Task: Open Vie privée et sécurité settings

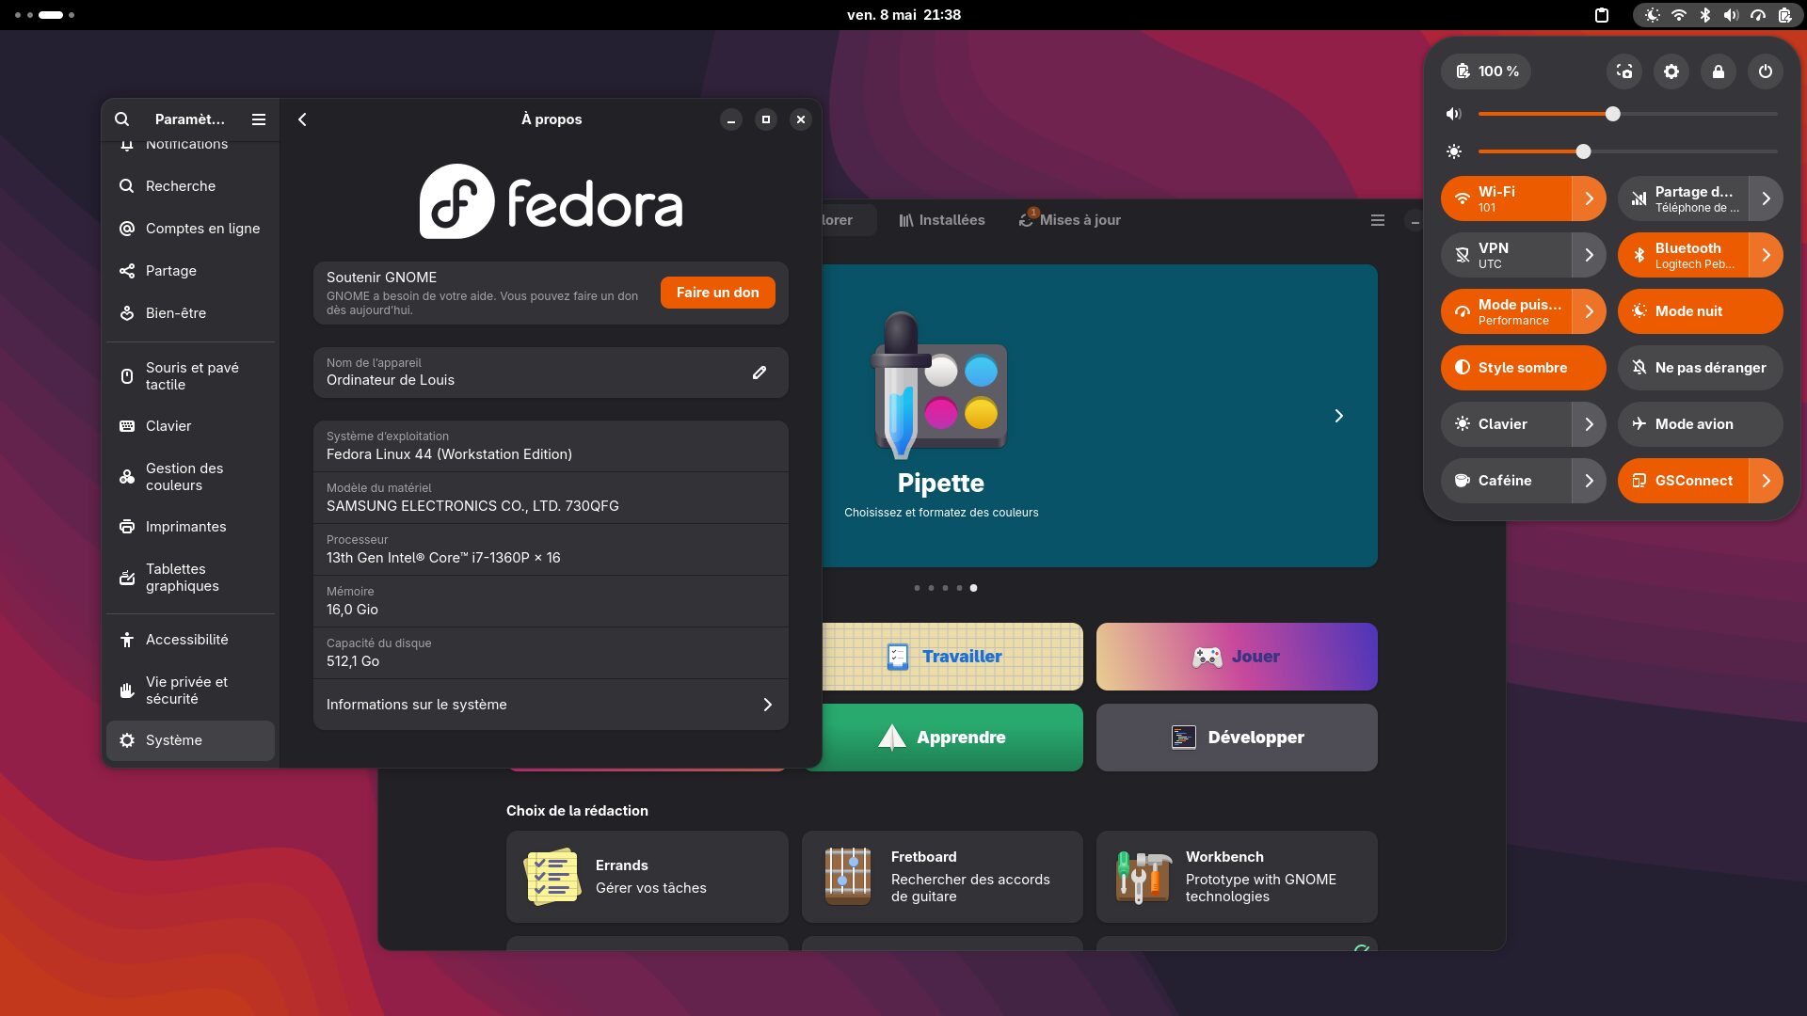Action: click(x=190, y=691)
